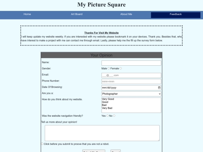Click the Date Of Browsing field
This screenshot has height=152, width=203.
click(x=131, y=88)
